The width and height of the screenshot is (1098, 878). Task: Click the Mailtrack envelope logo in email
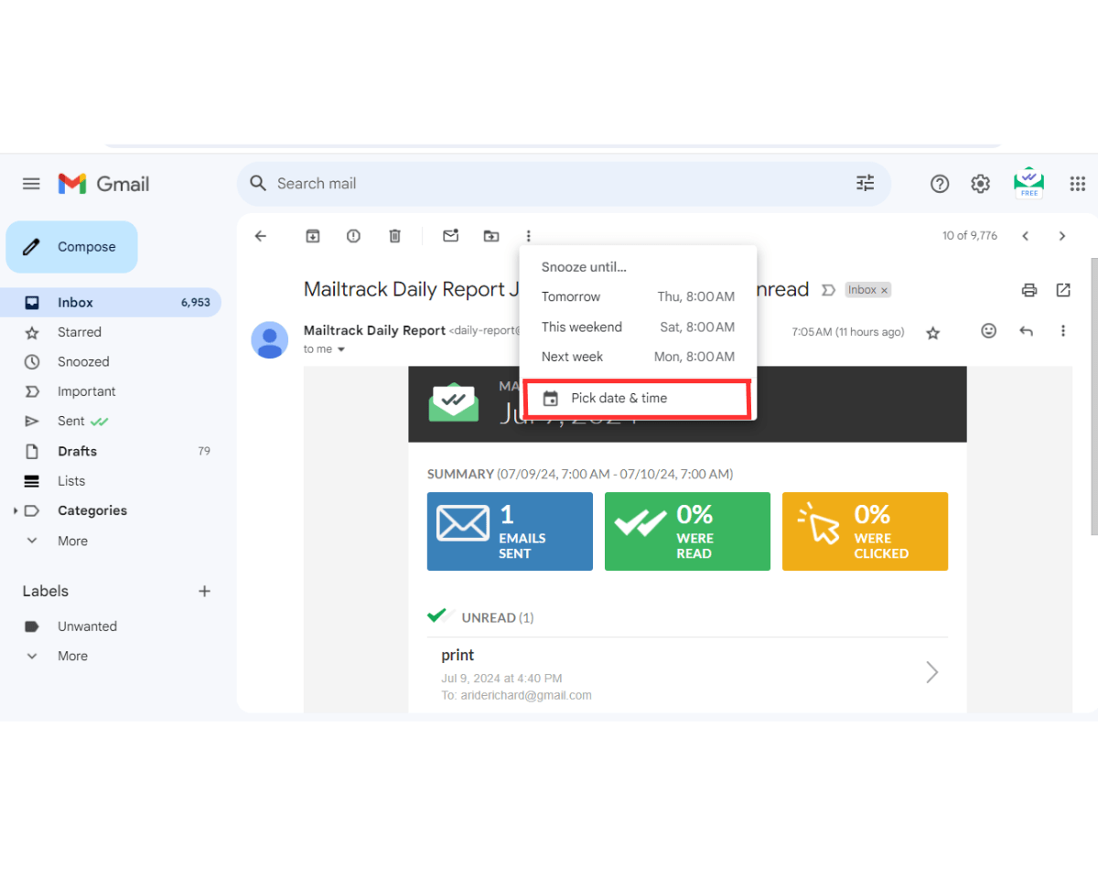[454, 402]
